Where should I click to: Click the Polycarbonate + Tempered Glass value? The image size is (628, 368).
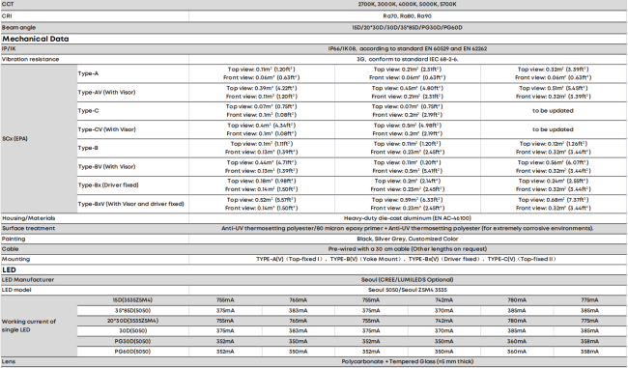point(408,361)
